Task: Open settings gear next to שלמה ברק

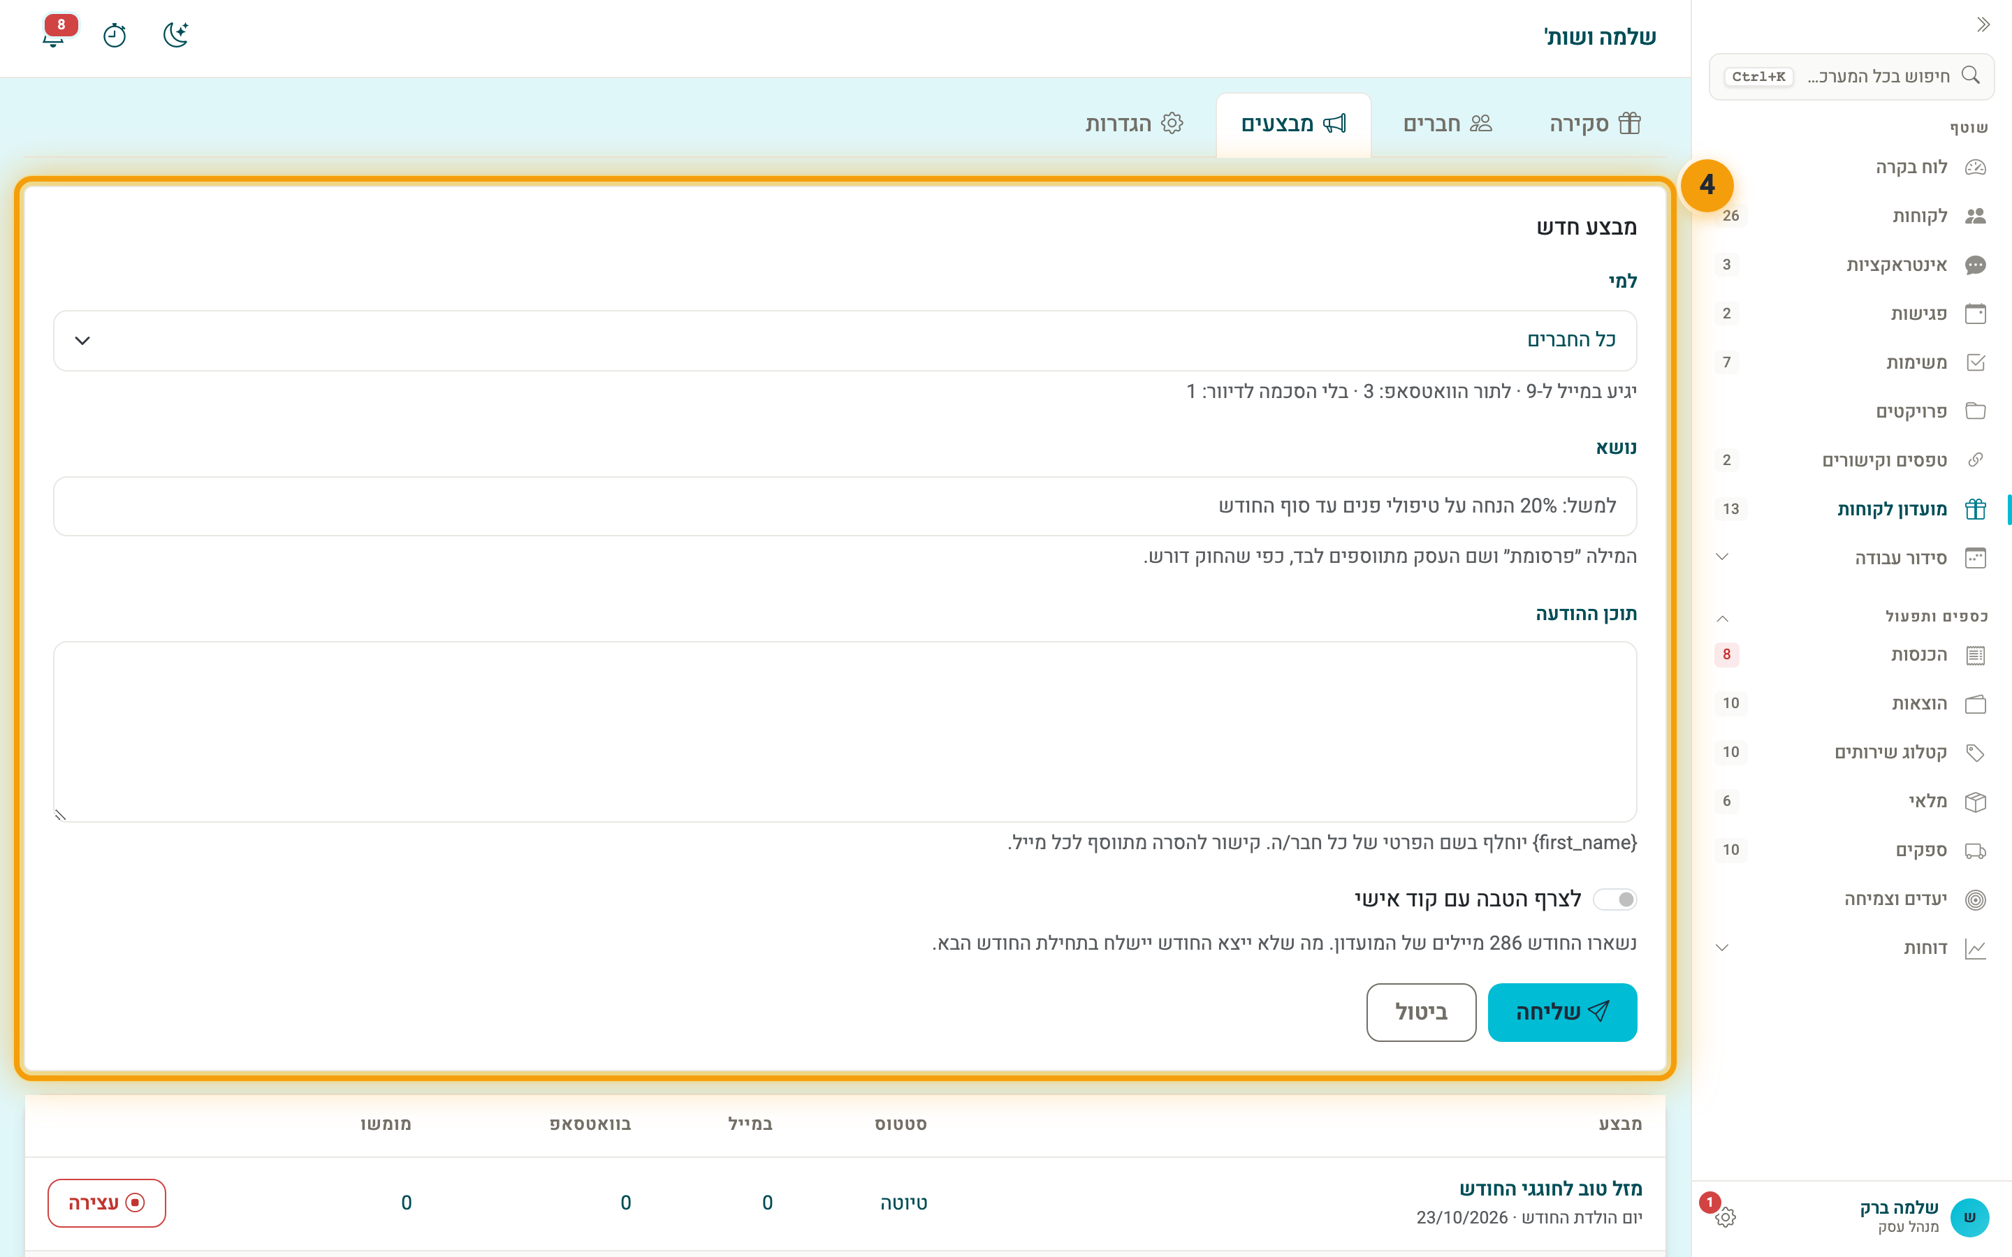Action: click(1725, 1217)
